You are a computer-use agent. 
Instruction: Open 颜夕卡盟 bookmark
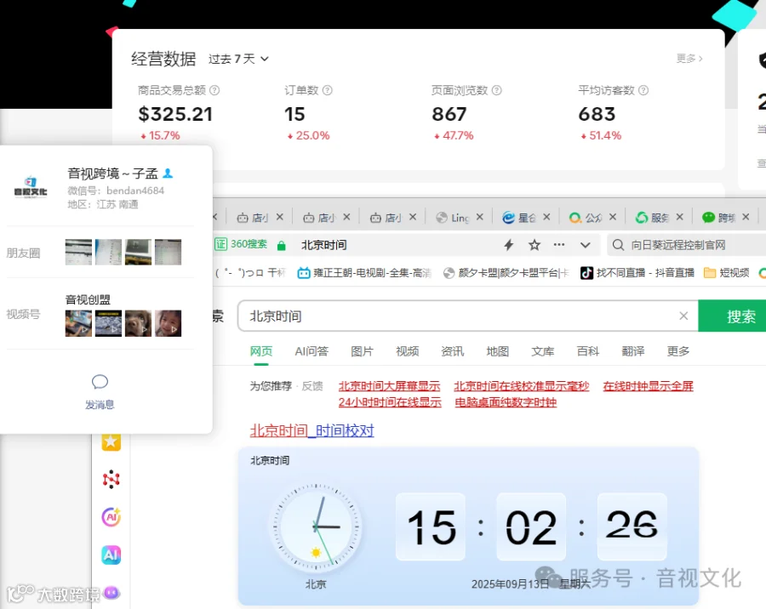click(506, 272)
